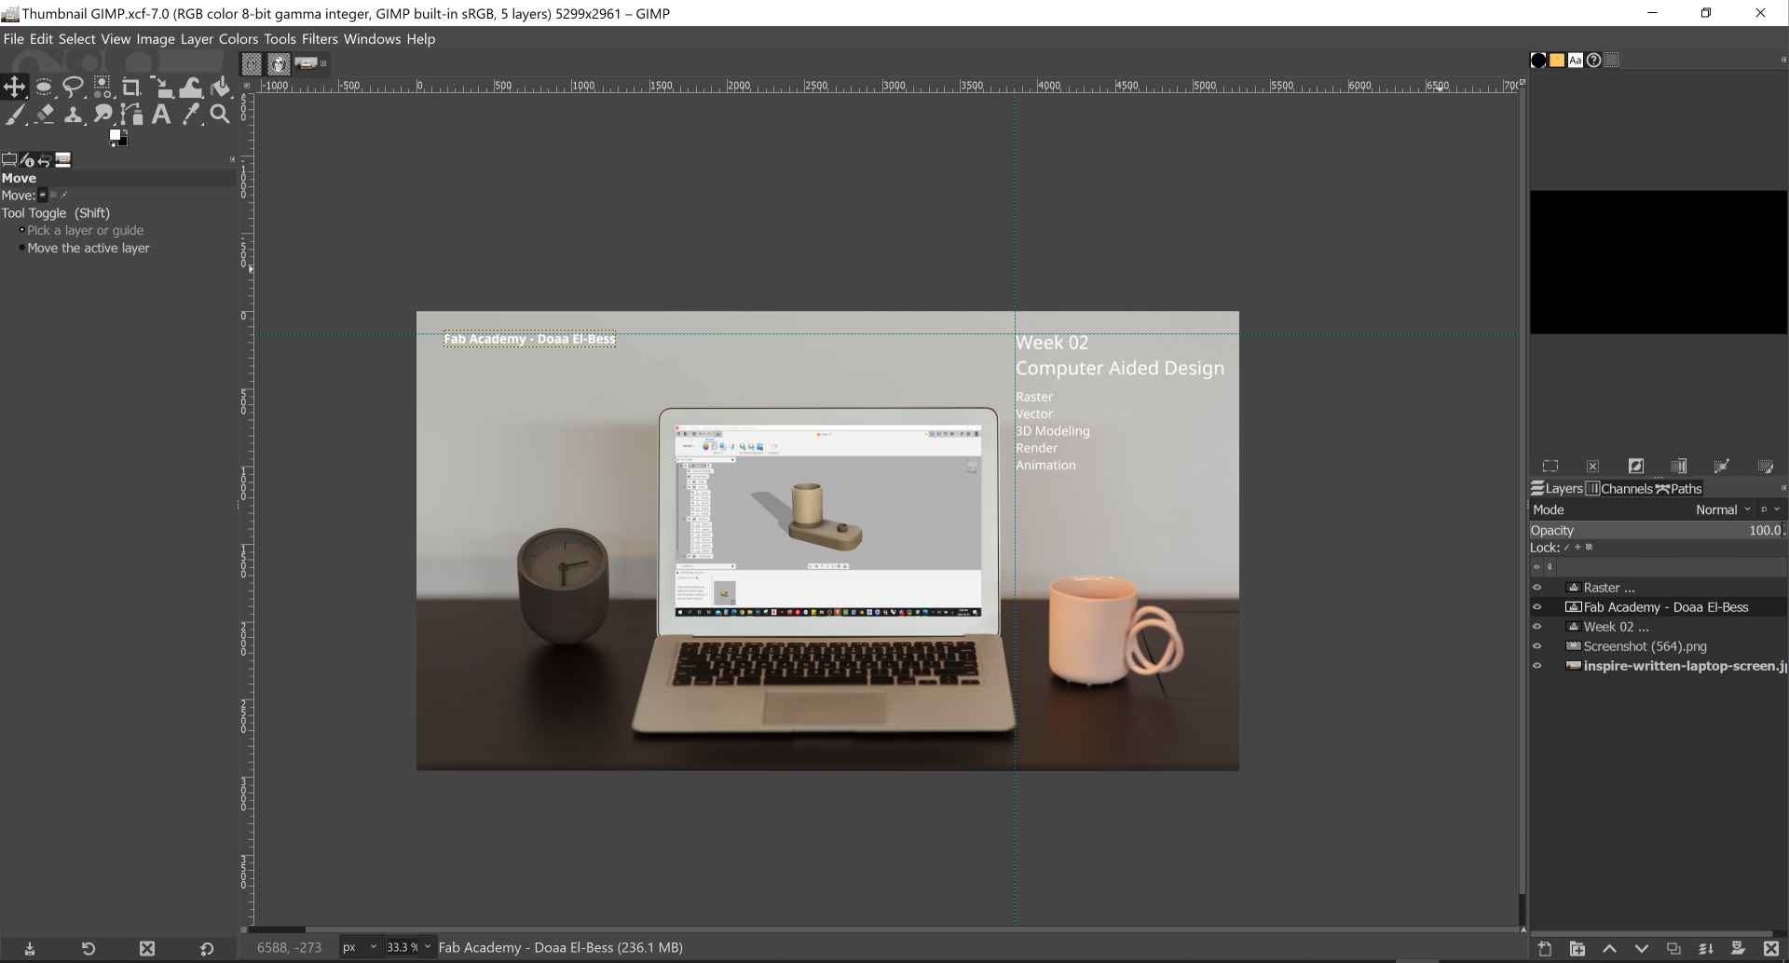Screen dimensions: 1789x963
Task: Duplicate the active layer
Action: [1673, 949]
